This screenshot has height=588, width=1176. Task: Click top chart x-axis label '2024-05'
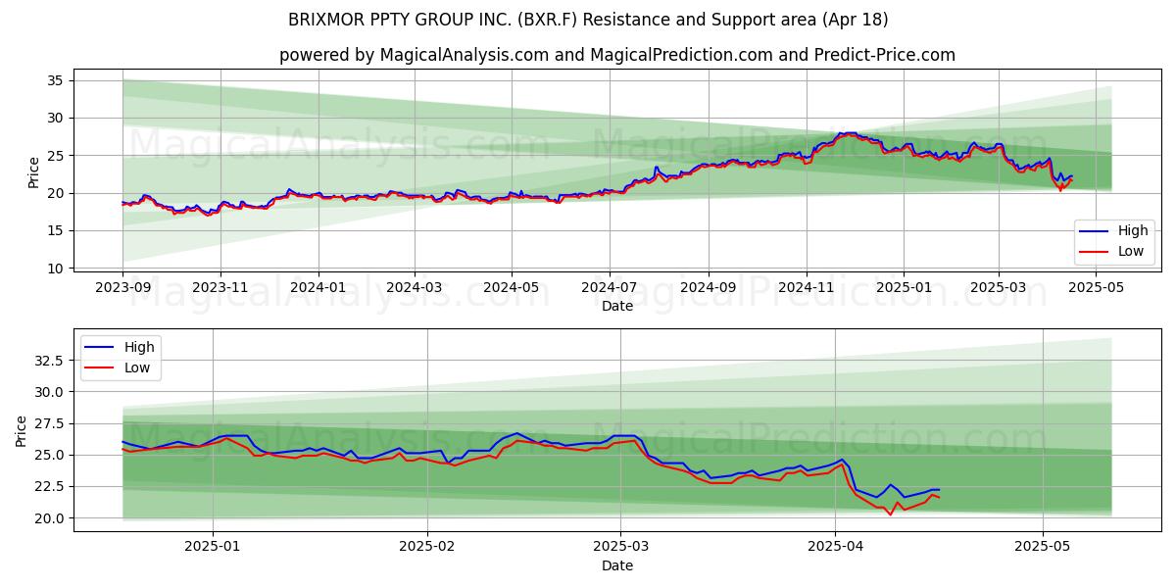point(512,288)
